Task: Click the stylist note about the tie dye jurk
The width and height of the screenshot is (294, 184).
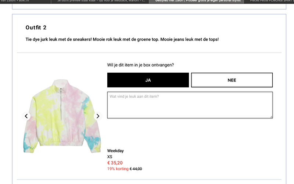Action: click(122, 39)
